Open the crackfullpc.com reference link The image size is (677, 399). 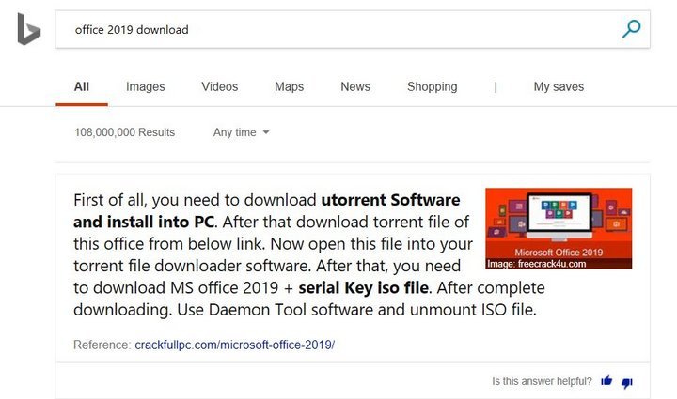click(x=234, y=345)
